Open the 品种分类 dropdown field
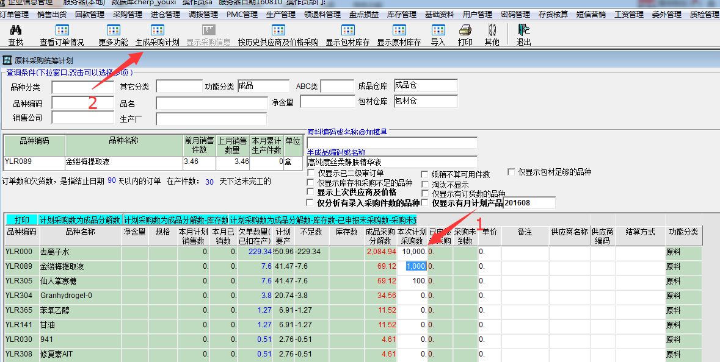Viewport: 720px width, 362px height. pos(82,87)
